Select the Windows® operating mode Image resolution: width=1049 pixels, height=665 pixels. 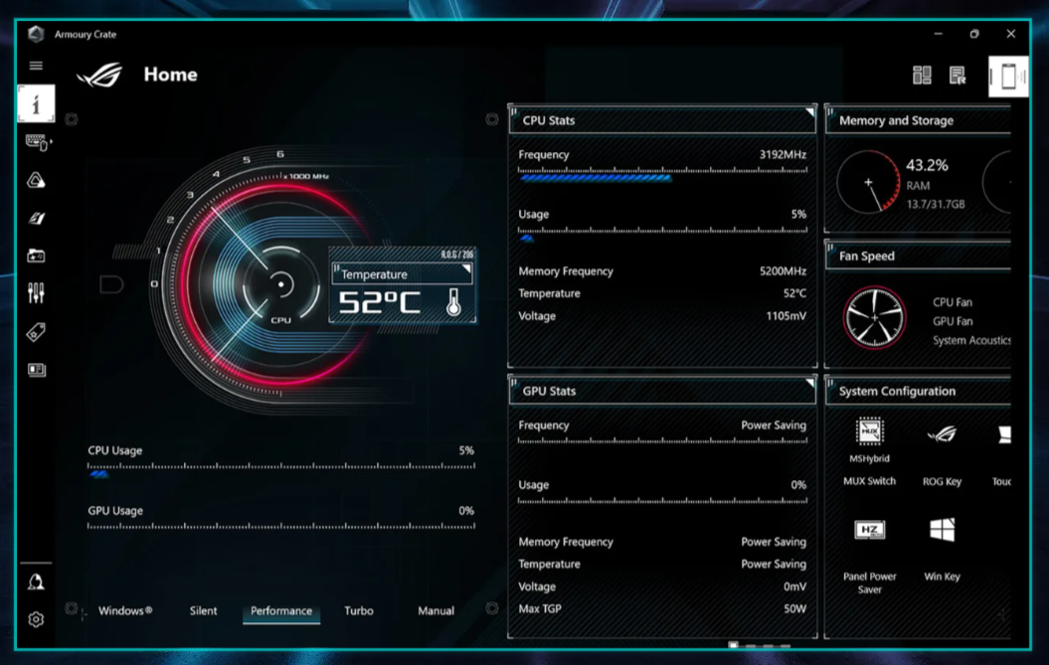click(x=125, y=610)
